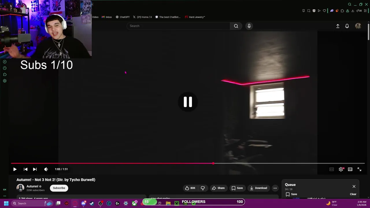Open the upload/create video icon
The height and width of the screenshot is (208, 370).
point(338,26)
